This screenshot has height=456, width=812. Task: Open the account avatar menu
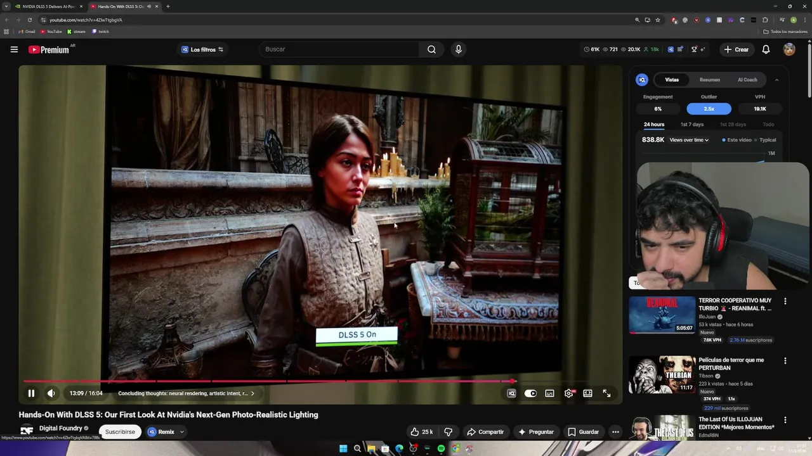789,49
